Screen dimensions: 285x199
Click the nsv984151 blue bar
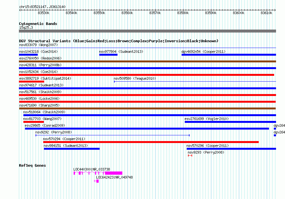pyautogui.click(x=72, y=149)
